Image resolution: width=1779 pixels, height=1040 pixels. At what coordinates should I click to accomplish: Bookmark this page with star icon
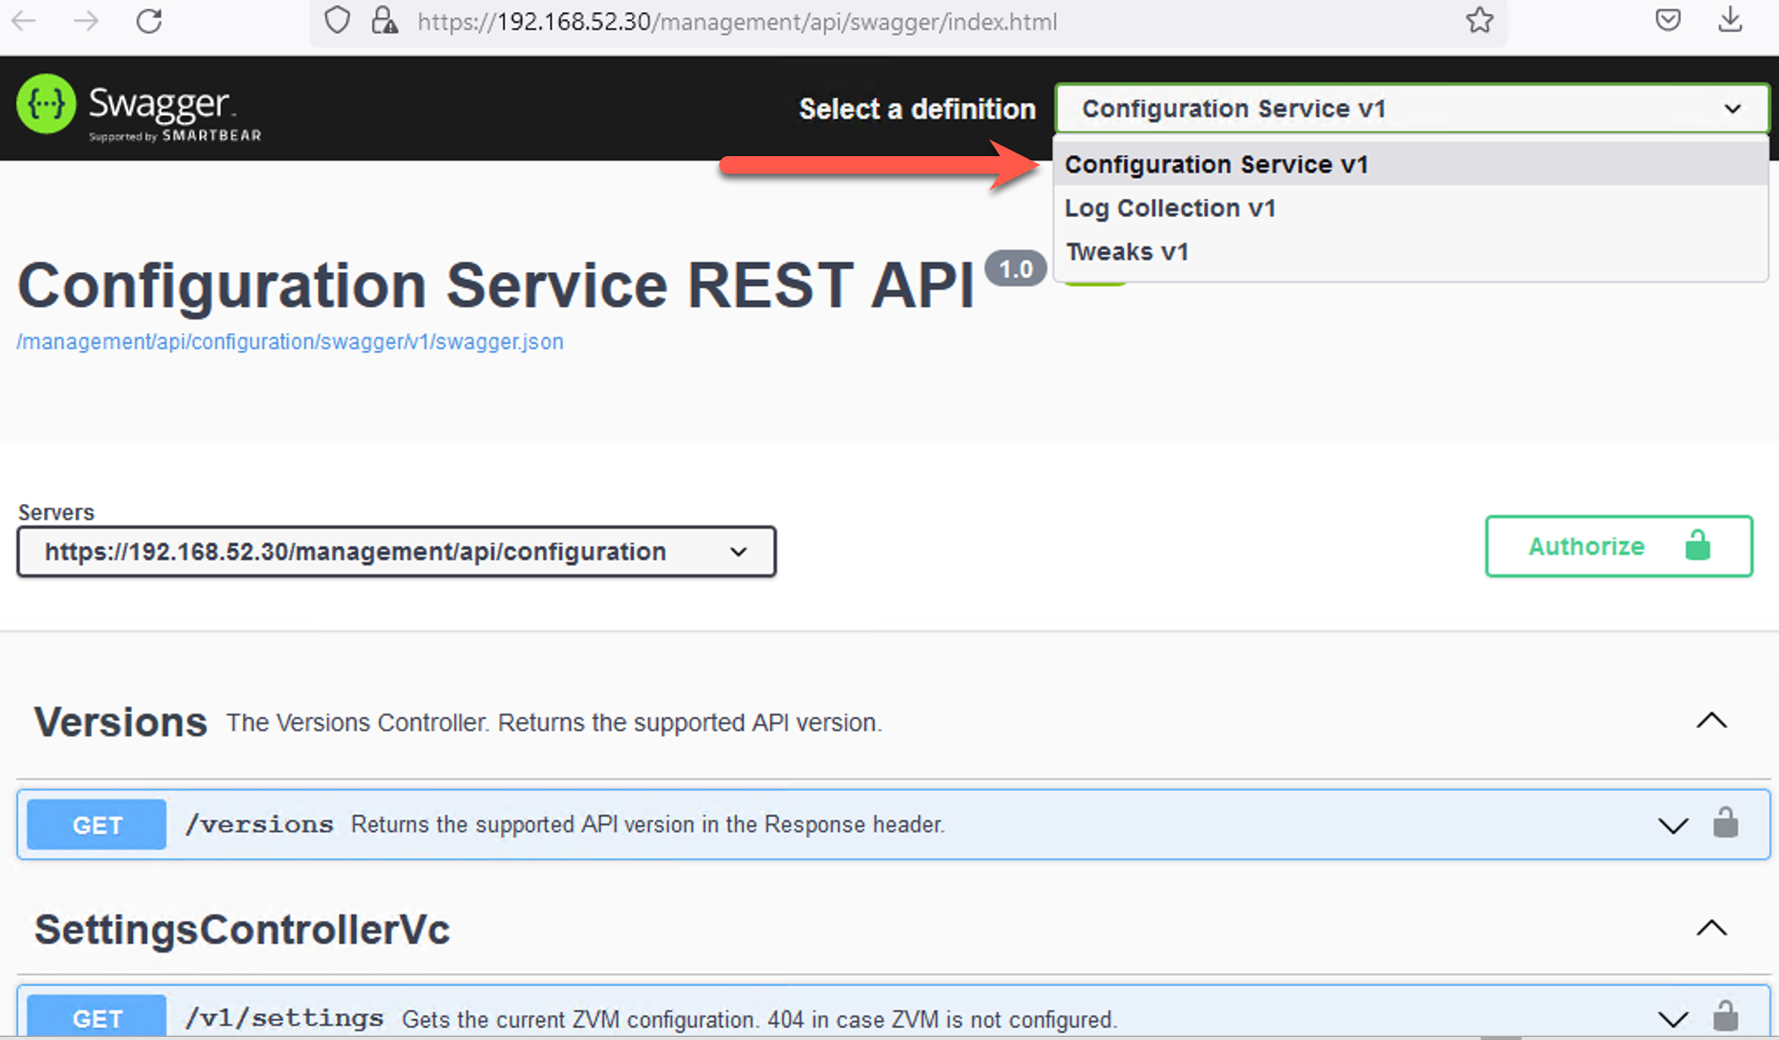pos(1479,20)
